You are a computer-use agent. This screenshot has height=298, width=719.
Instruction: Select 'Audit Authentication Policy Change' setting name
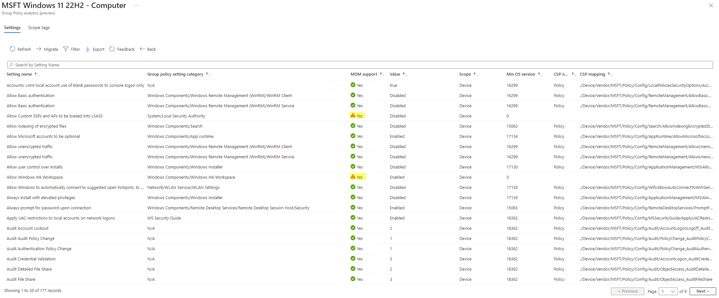[39, 249]
